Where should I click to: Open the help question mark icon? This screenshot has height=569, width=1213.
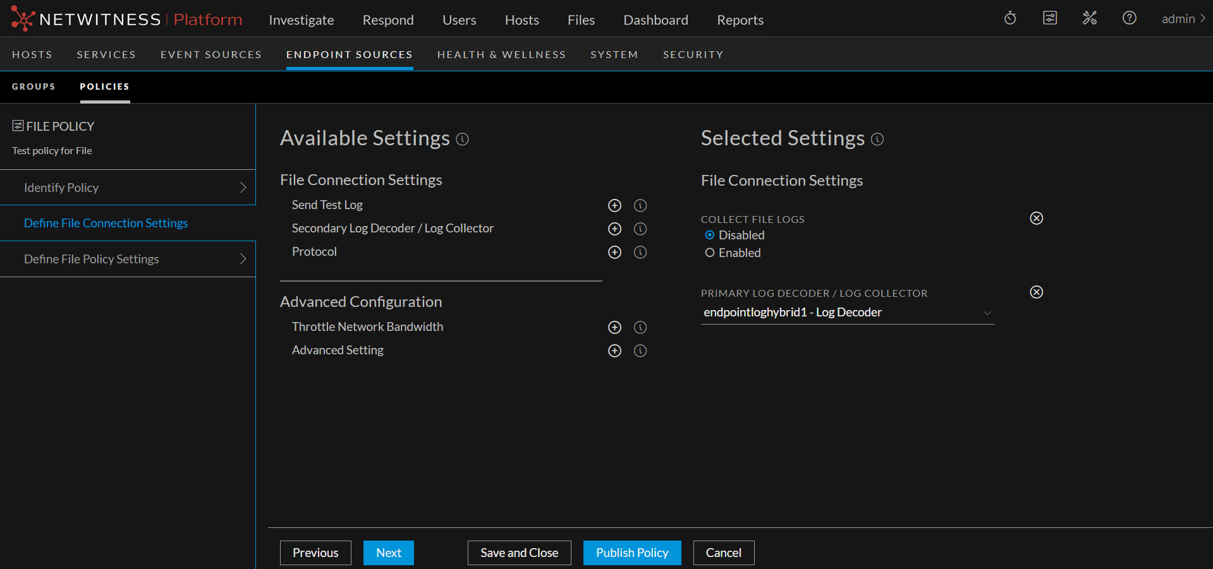[1129, 18]
